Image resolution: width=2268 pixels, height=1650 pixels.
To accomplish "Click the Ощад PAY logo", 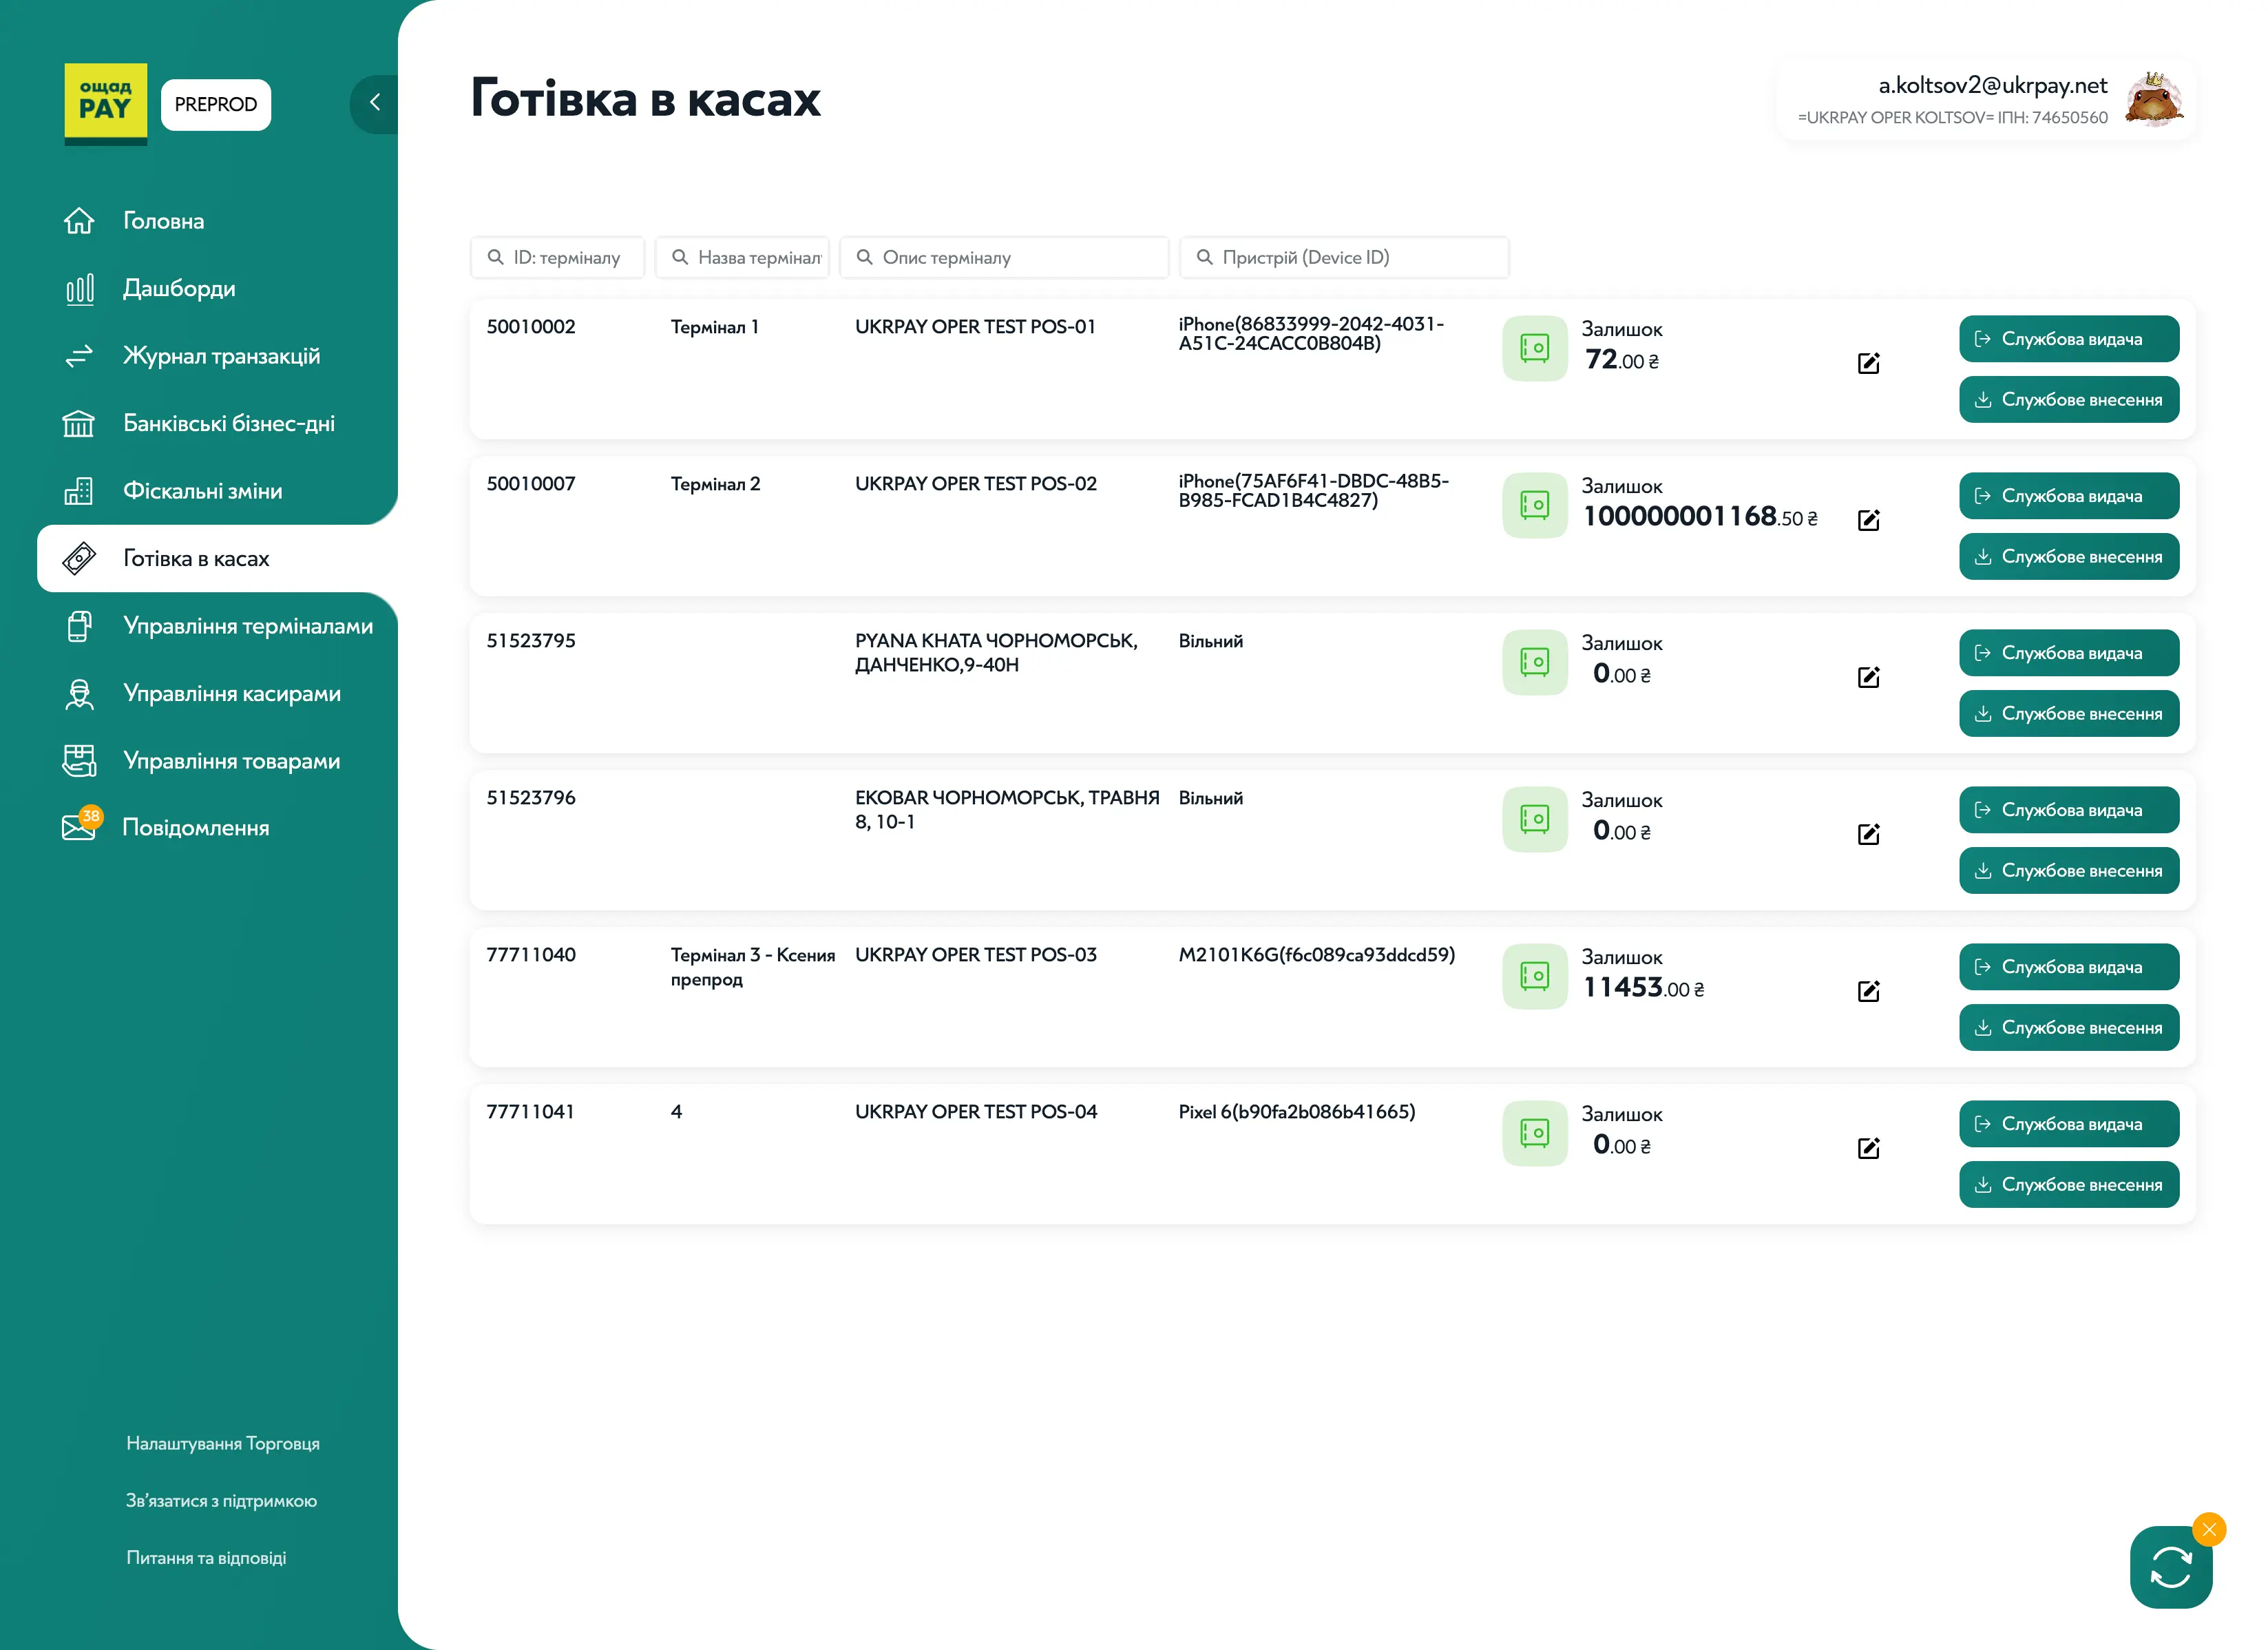I will coord(105,102).
